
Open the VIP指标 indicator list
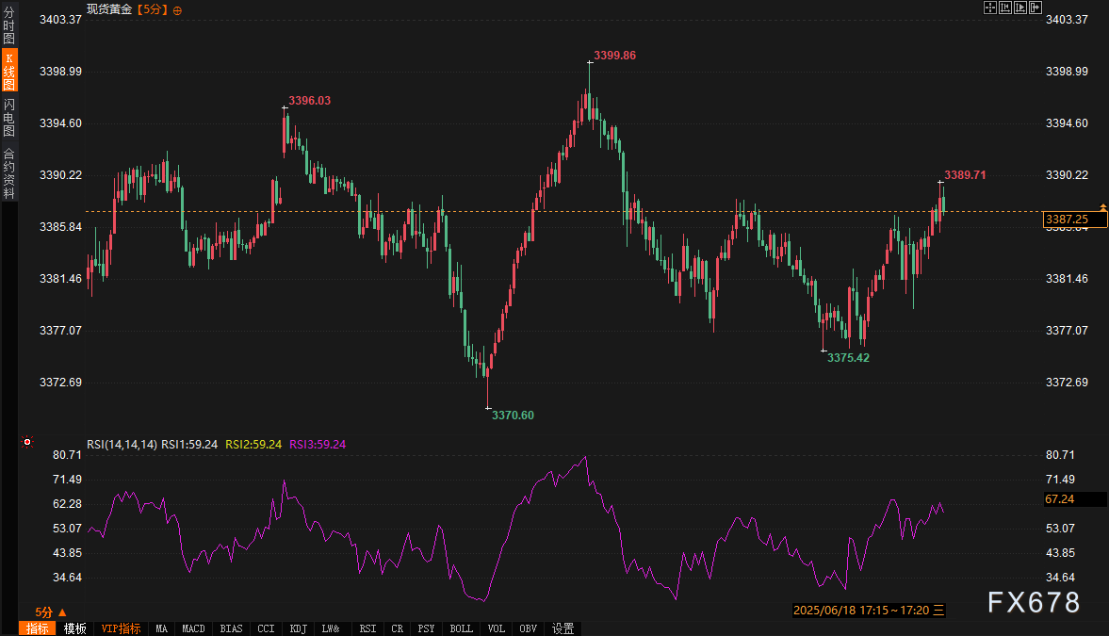tap(121, 628)
